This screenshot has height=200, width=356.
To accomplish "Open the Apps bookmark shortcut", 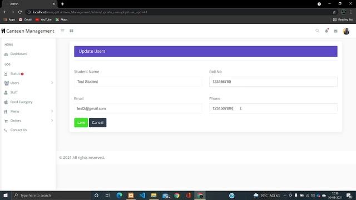I will tap(9, 19).
